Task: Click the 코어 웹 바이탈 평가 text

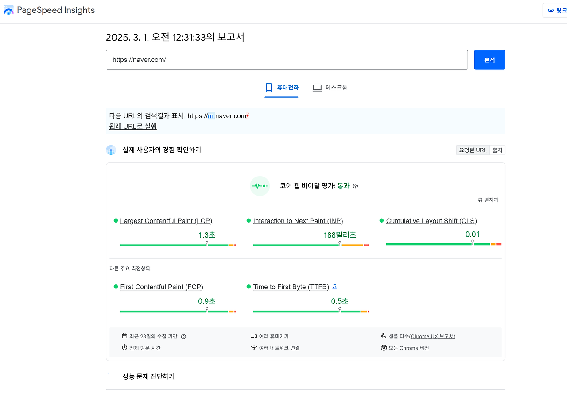Action: point(307,186)
